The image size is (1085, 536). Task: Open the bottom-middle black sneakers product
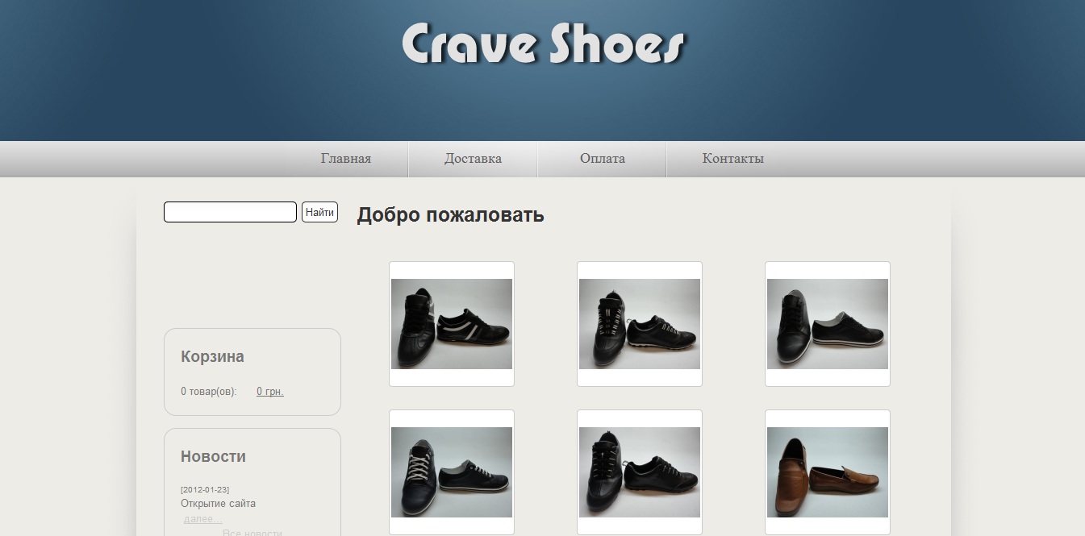click(638, 472)
